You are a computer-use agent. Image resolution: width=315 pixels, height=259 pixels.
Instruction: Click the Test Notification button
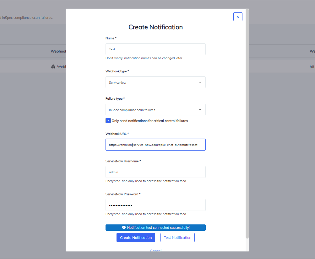click(x=177, y=238)
